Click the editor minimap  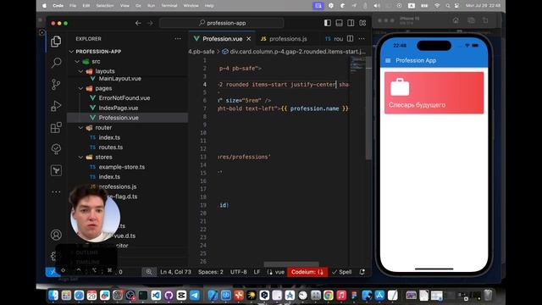[357, 66]
